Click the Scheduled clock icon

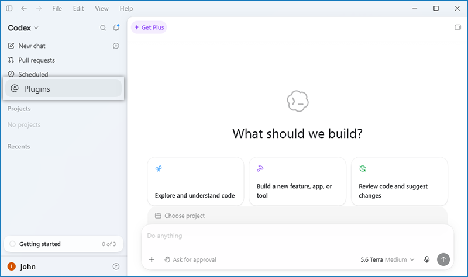[11, 74]
